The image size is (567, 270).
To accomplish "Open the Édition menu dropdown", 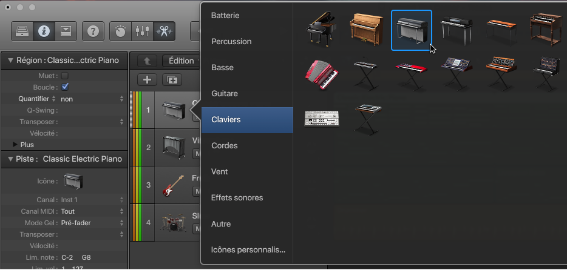I will pos(182,61).
